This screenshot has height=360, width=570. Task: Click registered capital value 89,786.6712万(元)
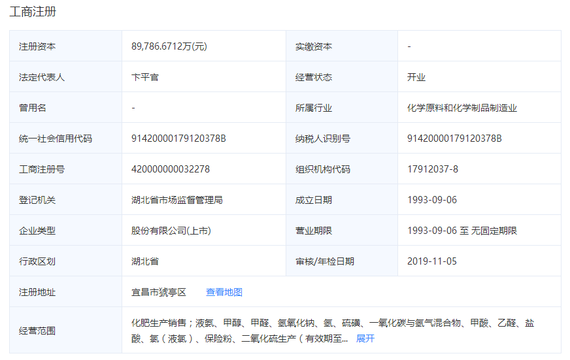click(x=169, y=46)
